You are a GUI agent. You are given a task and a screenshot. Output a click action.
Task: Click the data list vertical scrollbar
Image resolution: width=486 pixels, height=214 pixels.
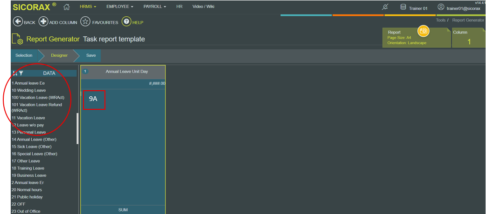pyautogui.click(x=77, y=128)
